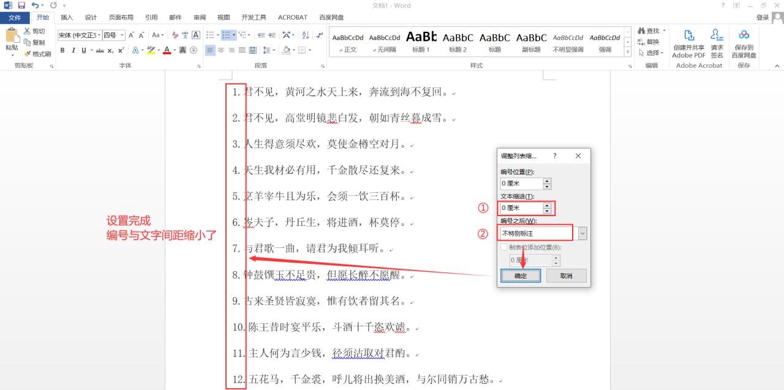This screenshot has width=784, height=390.
Task: Open line spacing dropdown
Action: click(x=269, y=50)
